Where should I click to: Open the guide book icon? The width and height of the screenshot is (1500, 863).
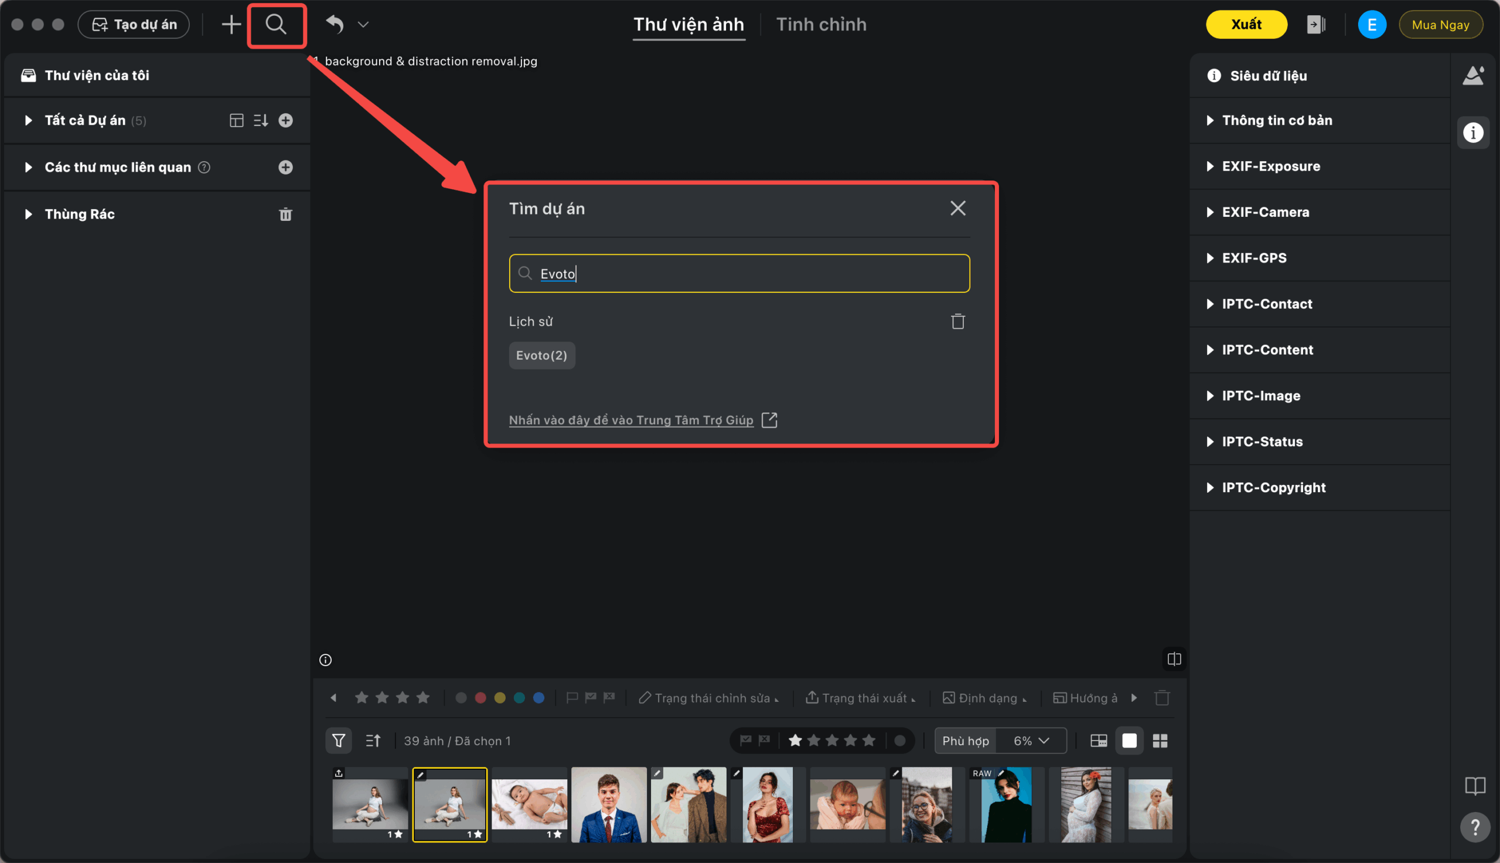click(1475, 786)
